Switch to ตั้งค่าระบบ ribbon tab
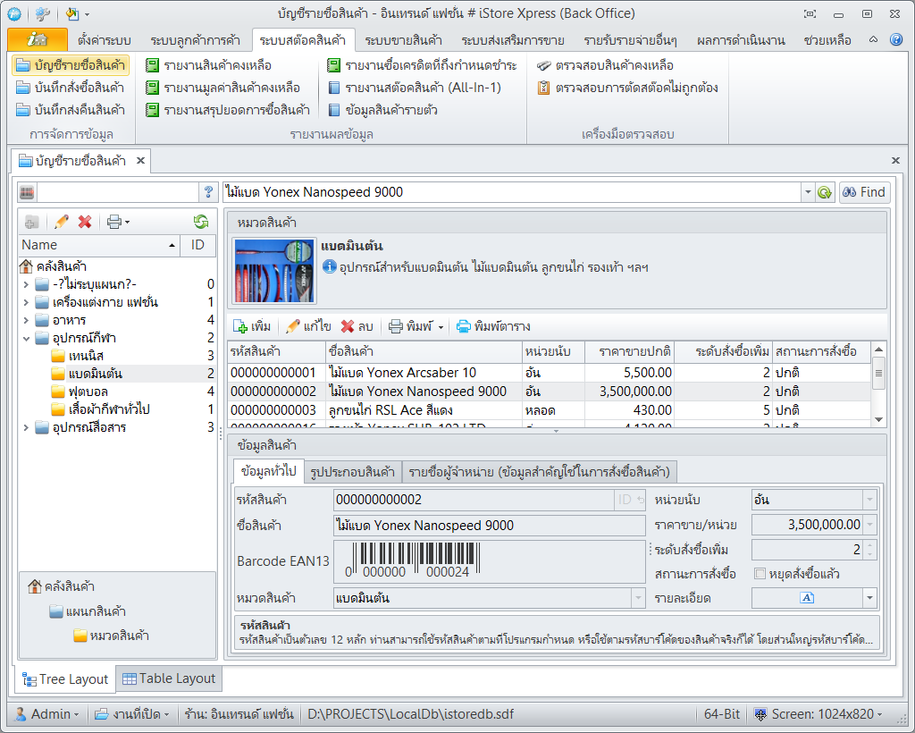915x733 pixels. coord(104,40)
